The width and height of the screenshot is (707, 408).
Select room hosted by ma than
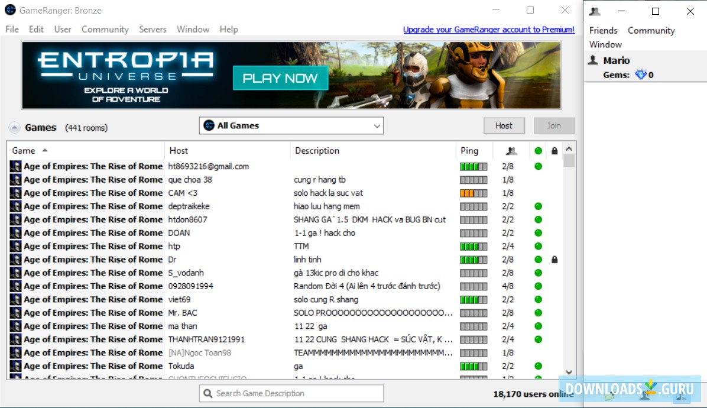(286, 326)
